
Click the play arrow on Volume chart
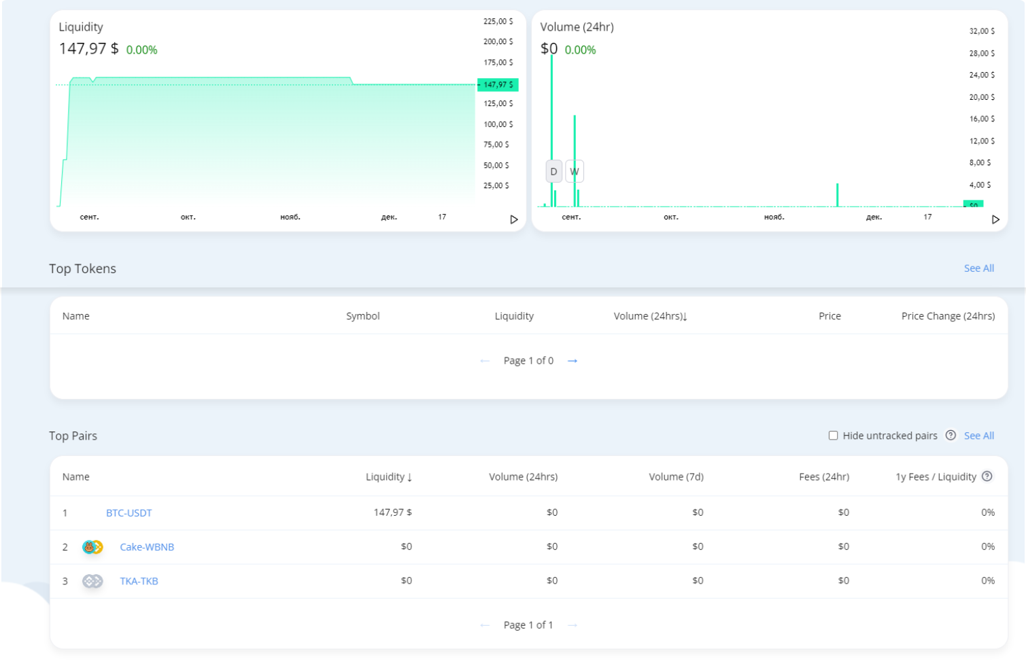point(995,219)
